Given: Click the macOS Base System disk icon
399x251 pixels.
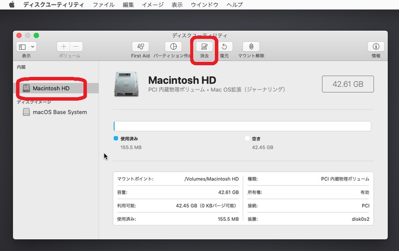Looking at the screenshot, I should [x=26, y=112].
